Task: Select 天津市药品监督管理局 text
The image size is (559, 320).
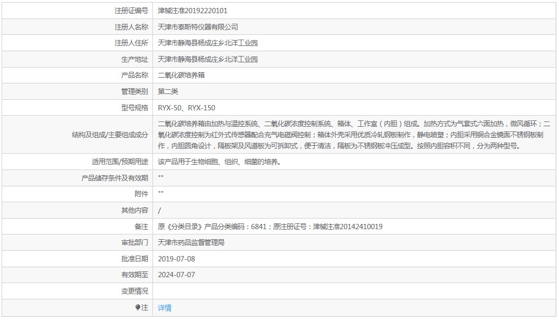Action: pyautogui.click(x=191, y=242)
